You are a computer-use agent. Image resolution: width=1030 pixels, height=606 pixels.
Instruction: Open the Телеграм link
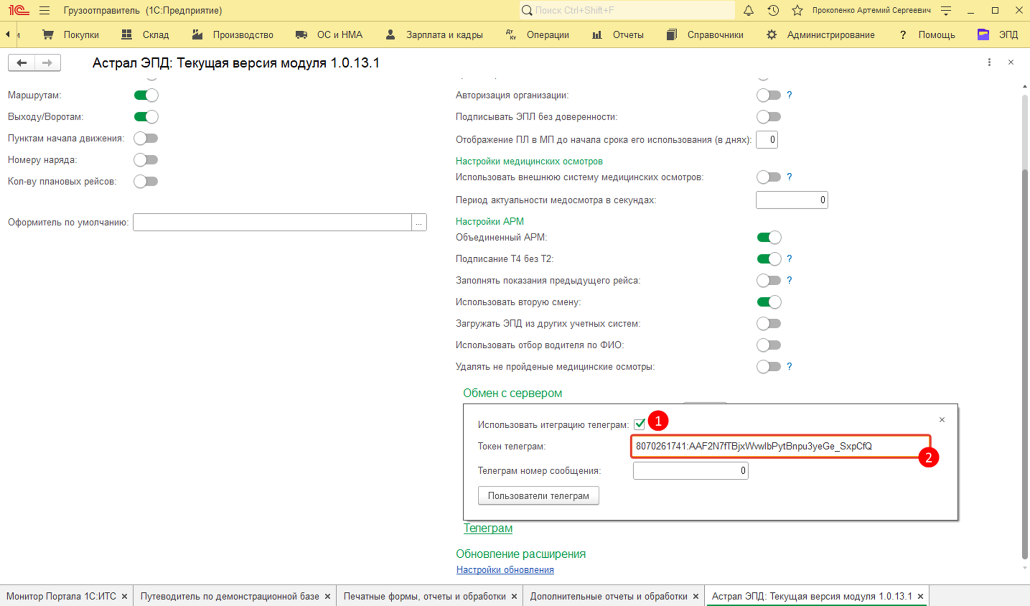pos(488,528)
